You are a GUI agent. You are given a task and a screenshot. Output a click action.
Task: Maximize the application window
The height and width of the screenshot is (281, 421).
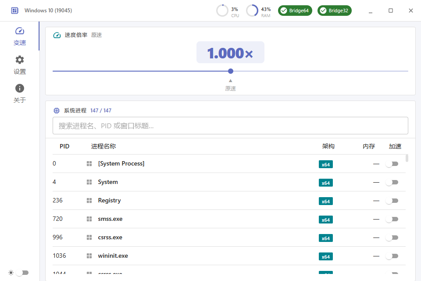pyautogui.click(x=391, y=11)
